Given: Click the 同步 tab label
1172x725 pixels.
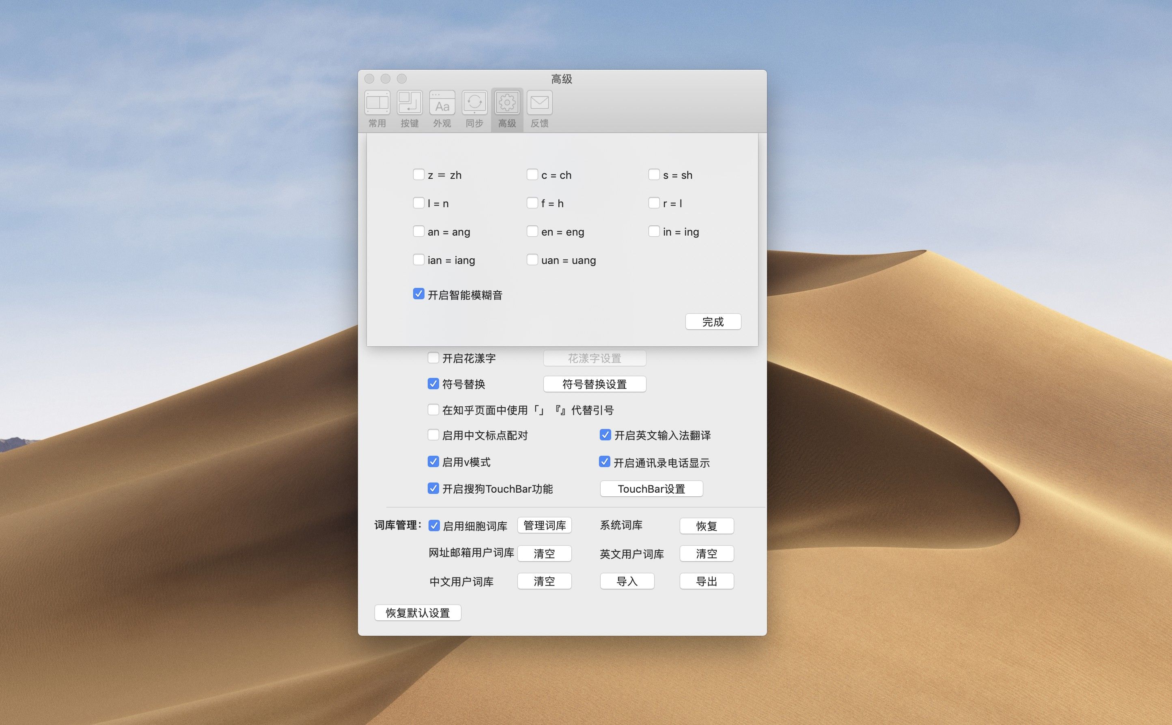Looking at the screenshot, I should (474, 123).
